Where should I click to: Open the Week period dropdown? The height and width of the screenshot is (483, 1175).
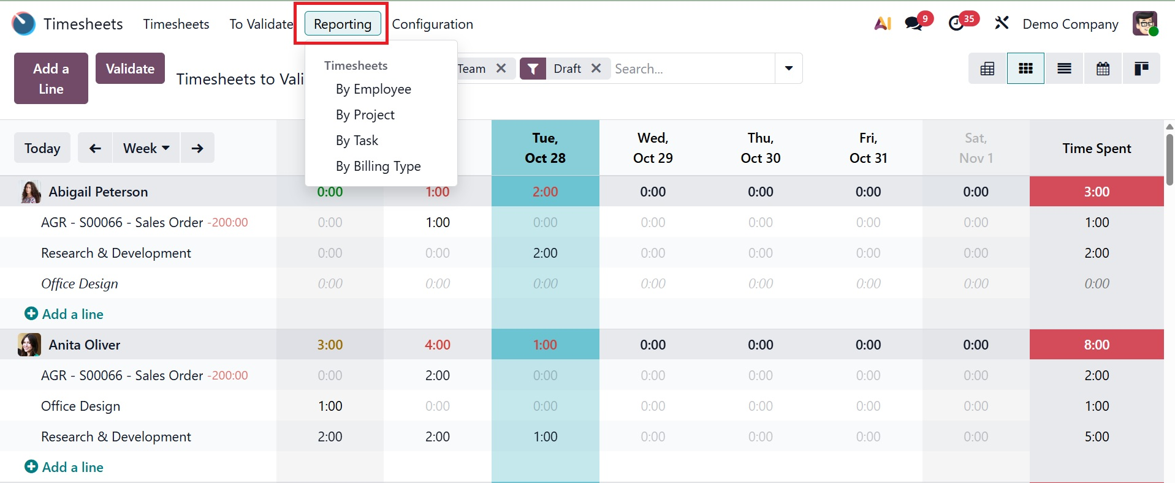146,148
